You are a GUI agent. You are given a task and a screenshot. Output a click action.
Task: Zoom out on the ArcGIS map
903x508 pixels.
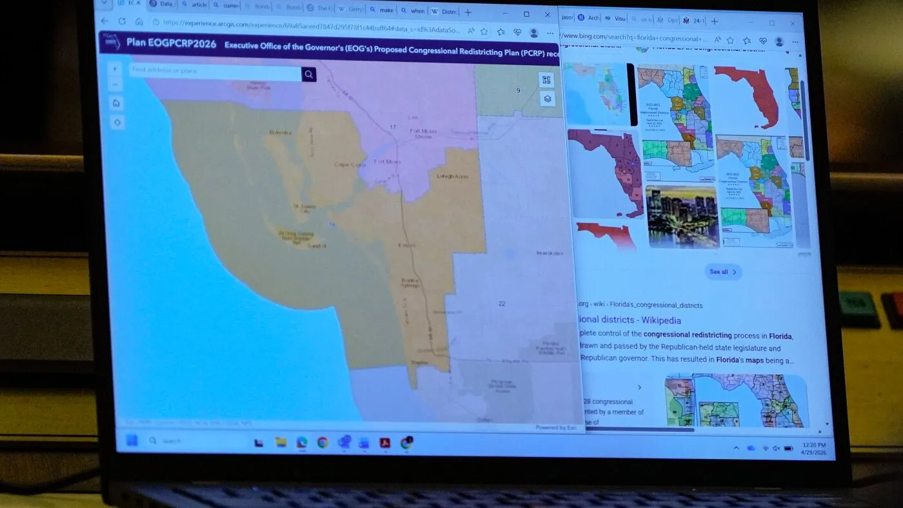(115, 84)
